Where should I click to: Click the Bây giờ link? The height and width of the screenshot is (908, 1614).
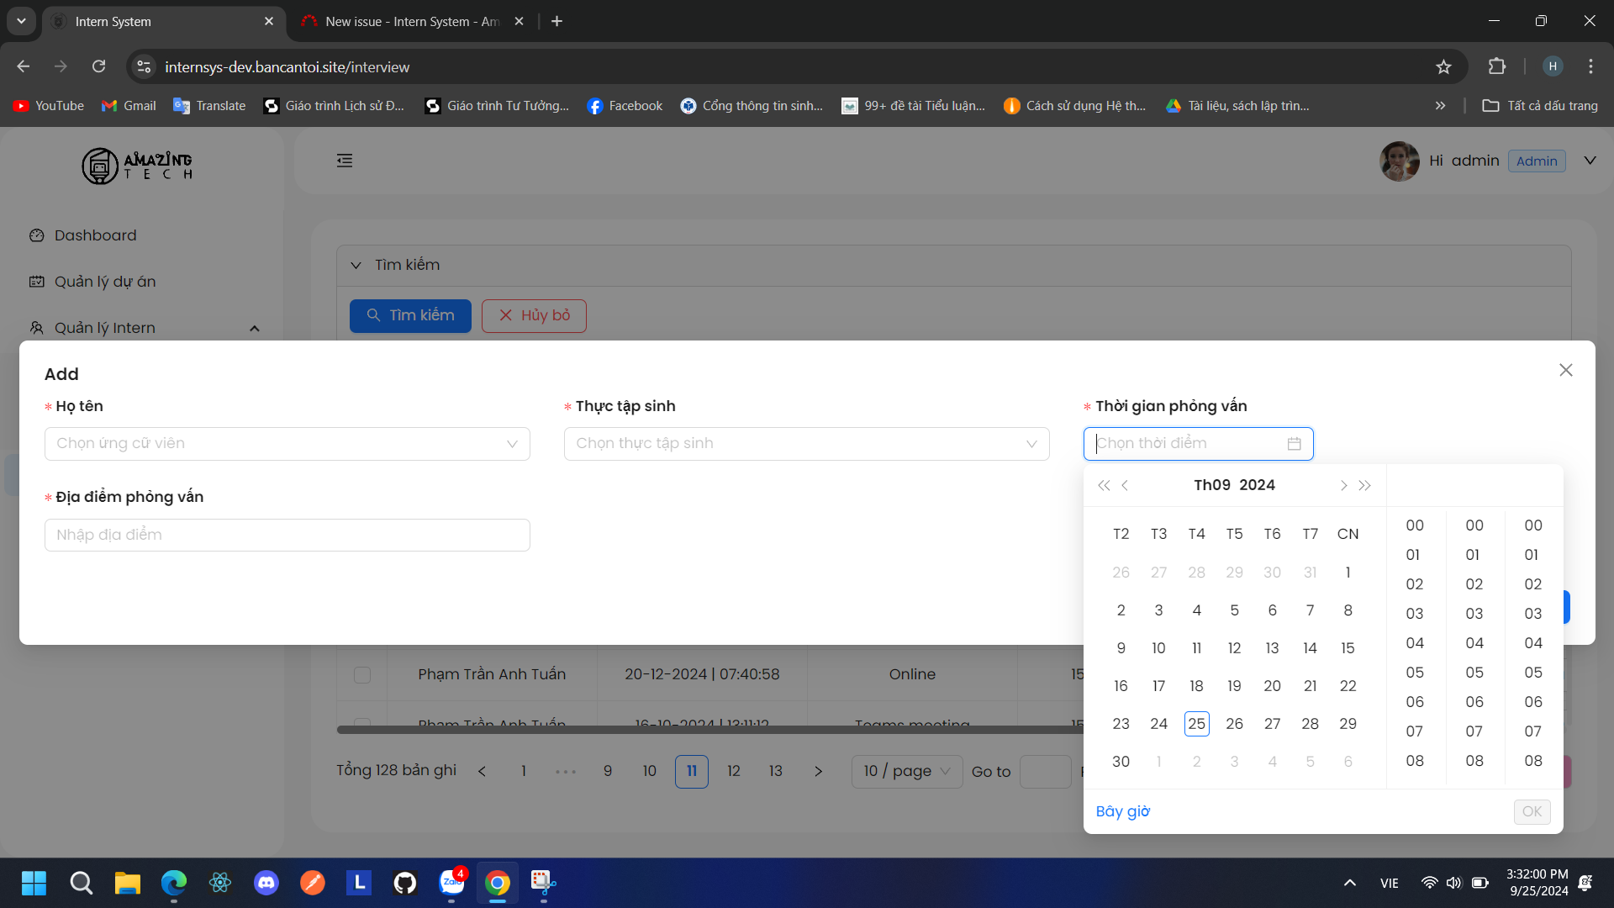(x=1122, y=811)
